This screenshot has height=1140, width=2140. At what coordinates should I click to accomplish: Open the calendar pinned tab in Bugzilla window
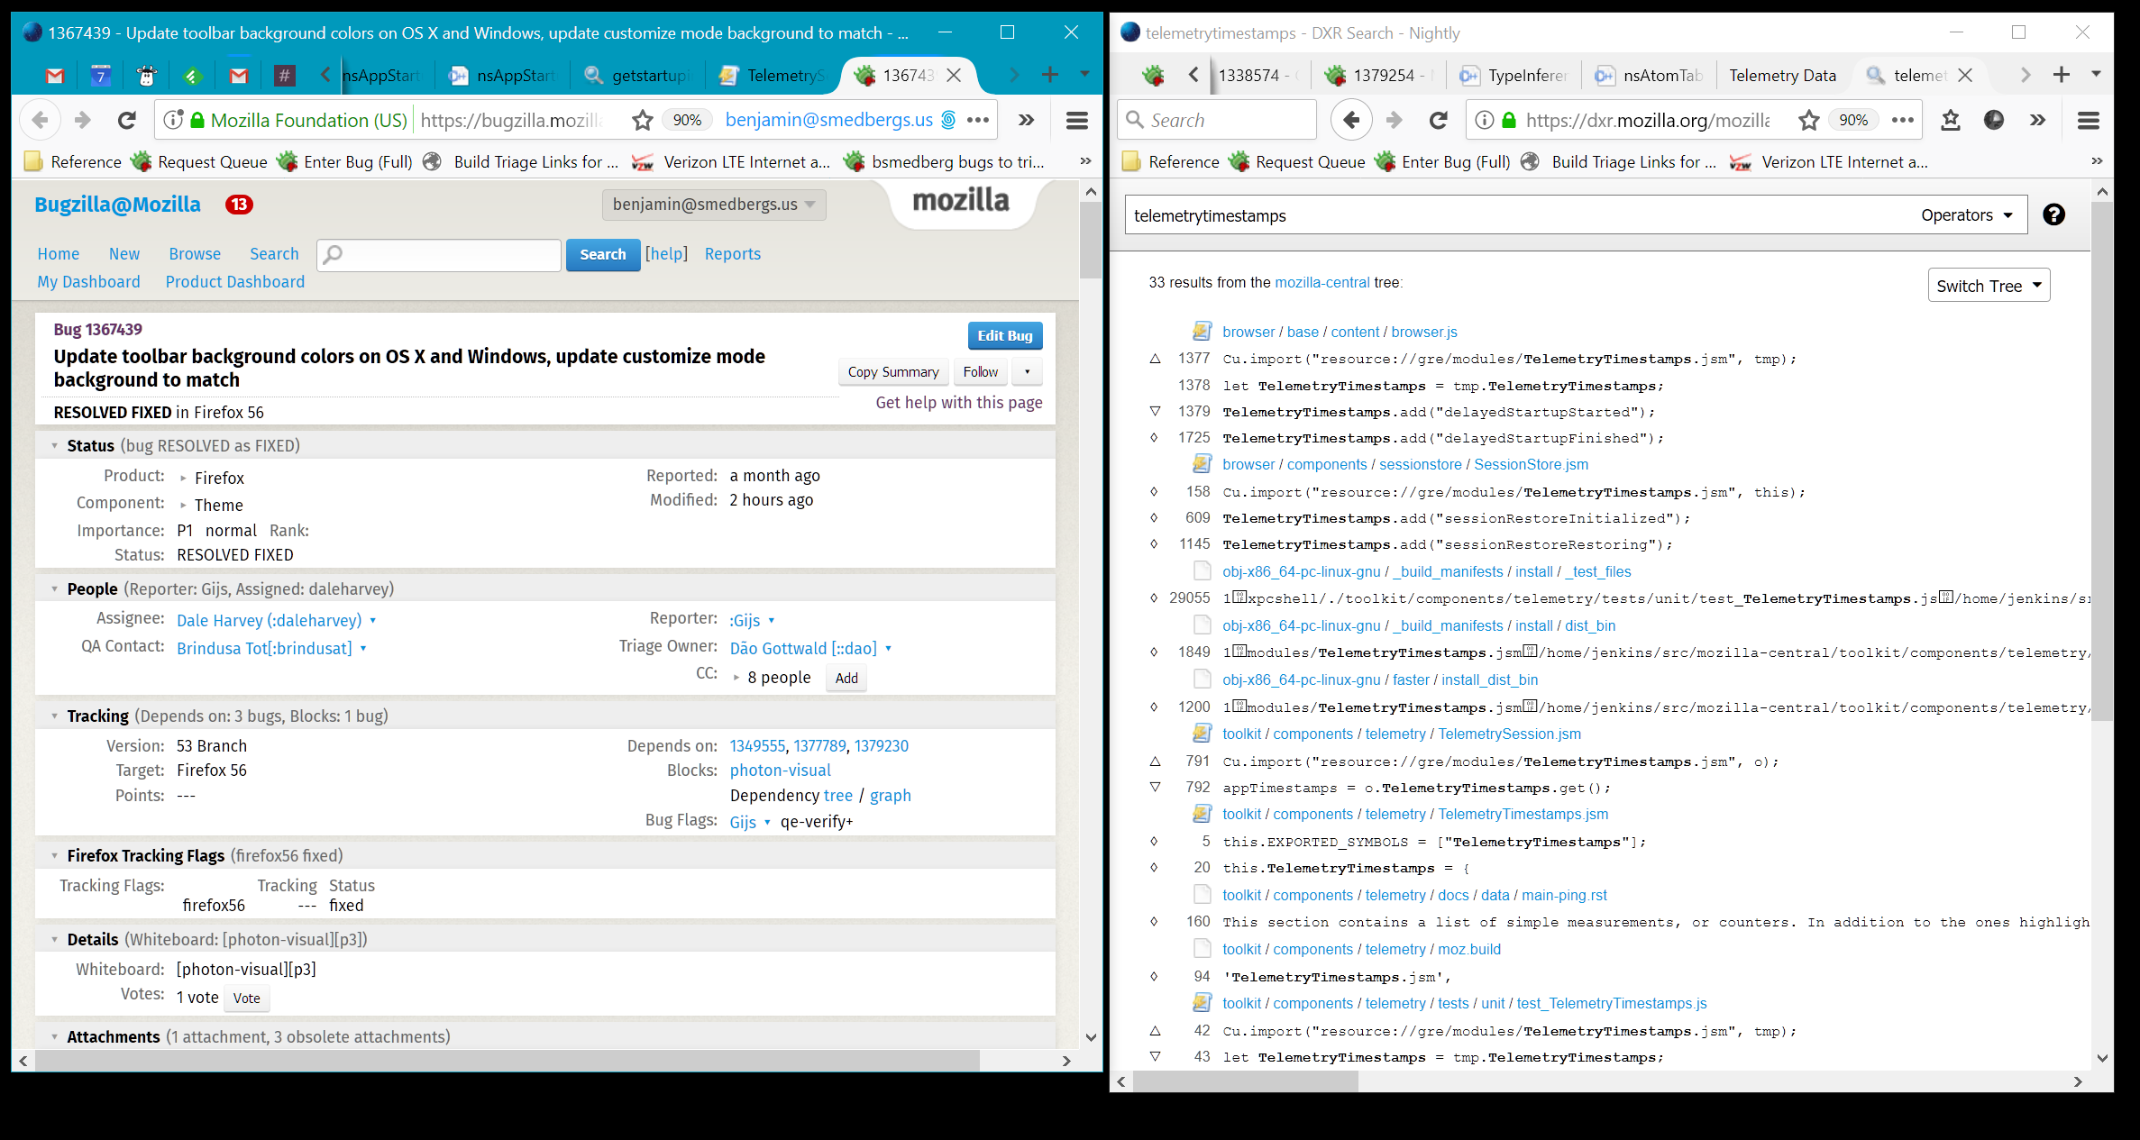pos(101,76)
